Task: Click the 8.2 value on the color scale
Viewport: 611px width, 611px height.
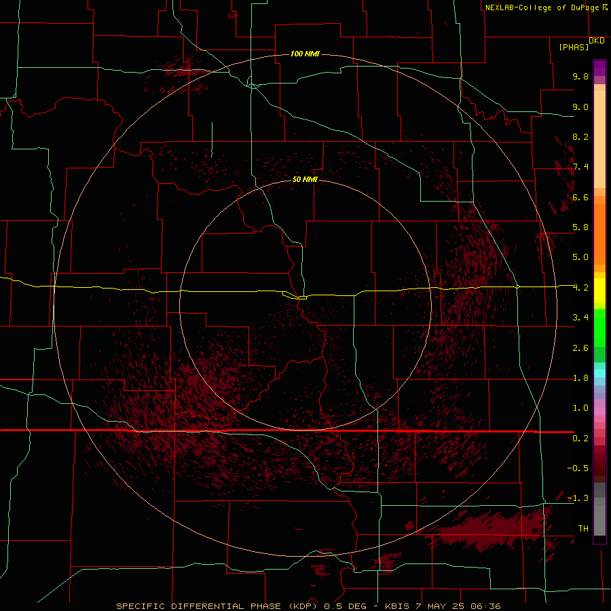Action: 580,136
